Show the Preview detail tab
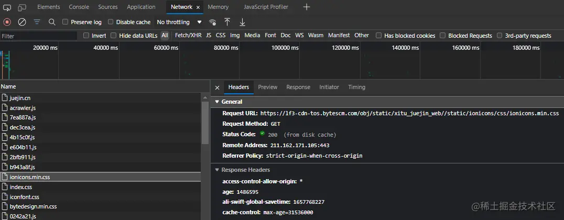The height and width of the screenshot is (220, 564). [268, 87]
